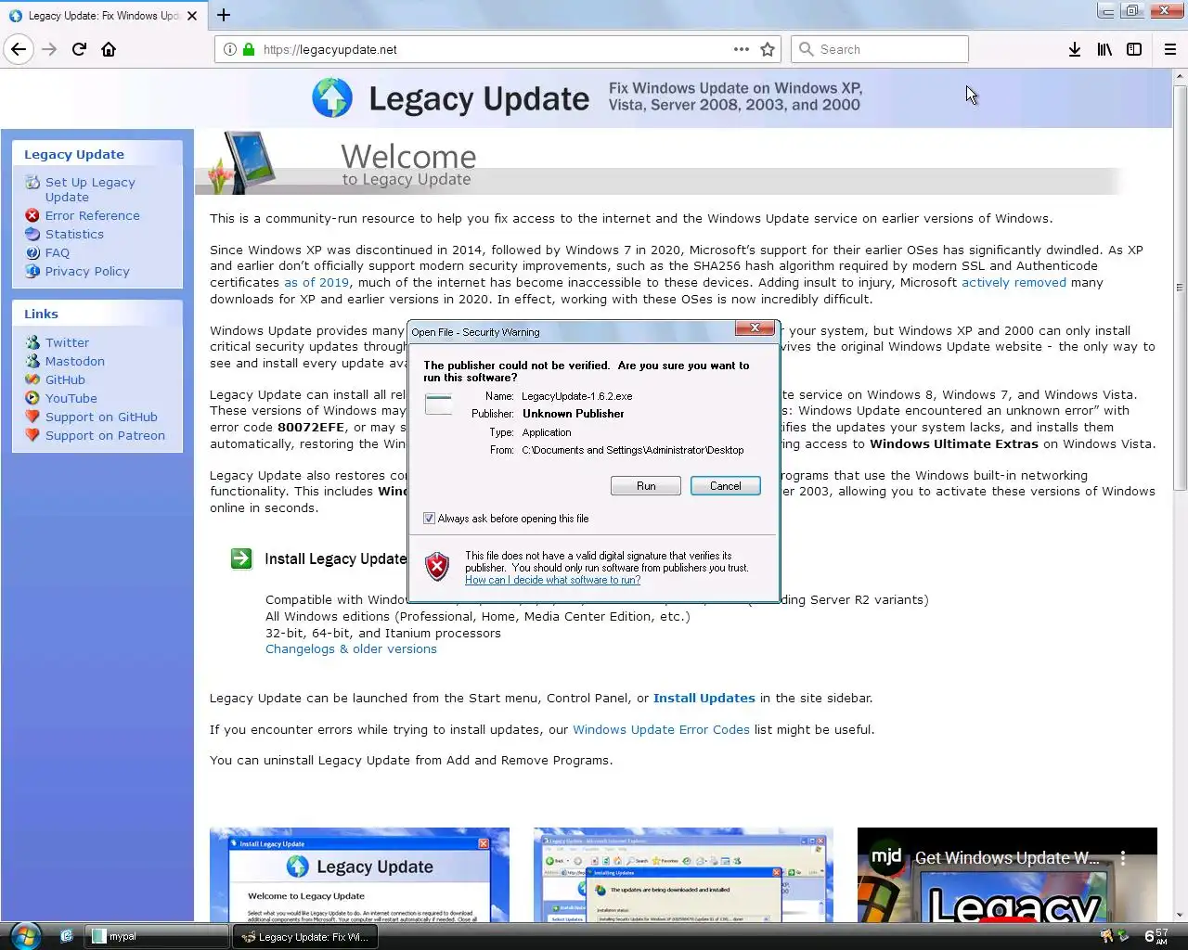1188x950 pixels.
Task: Click the Legacy Update globe logo
Action: pyautogui.click(x=332, y=97)
